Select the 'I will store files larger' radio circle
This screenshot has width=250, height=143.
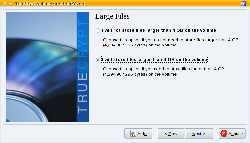click(98, 60)
